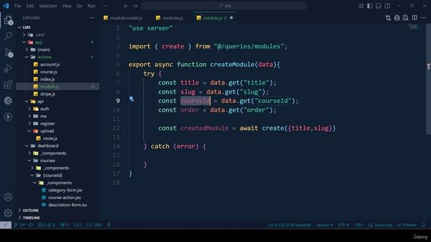Open index.js in the explorer
This screenshot has height=242, width=431.
[47, 79]
